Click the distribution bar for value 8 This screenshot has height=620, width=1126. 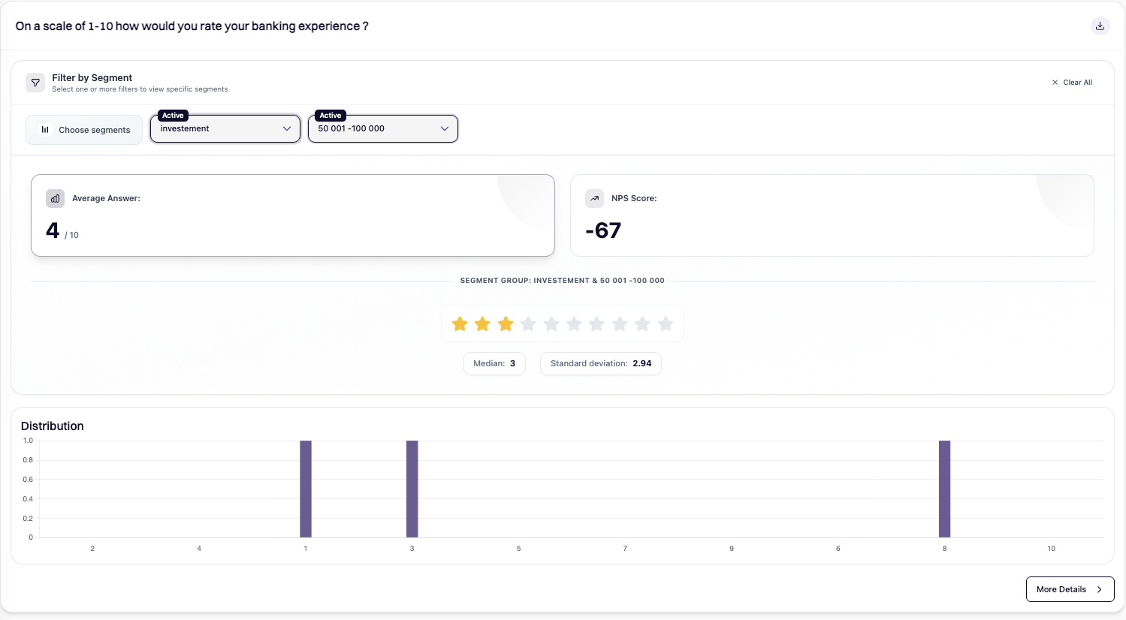point(944,489)
